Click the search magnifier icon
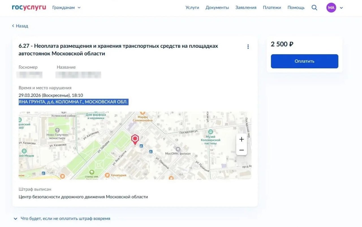 point(314,8)
